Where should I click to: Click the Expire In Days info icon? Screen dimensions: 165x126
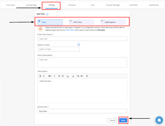(79, 45)
